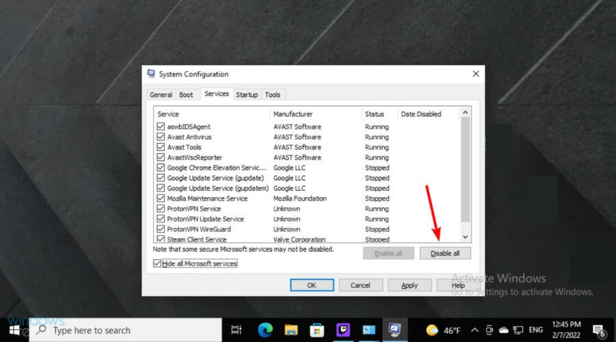Click the taskbar search box
Screen dimensions: 616x342
click(126, 330)
